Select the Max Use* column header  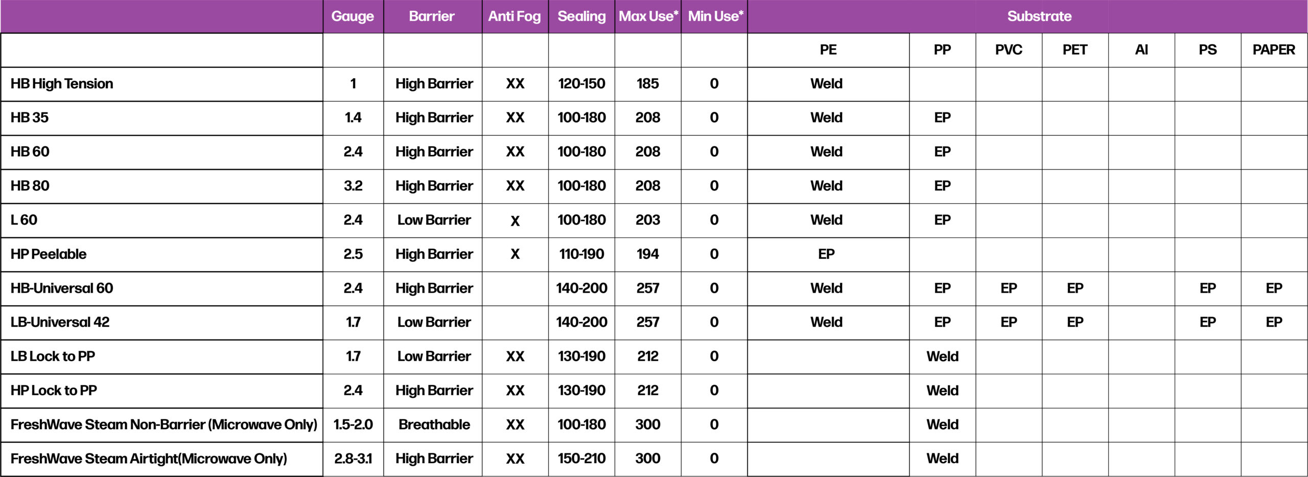click(x=648, y=16)
